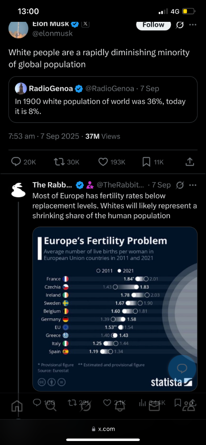Screen dimensions: 206x445
Task: Open the Grok icon beside Follow button
Action: coord(180,25)
